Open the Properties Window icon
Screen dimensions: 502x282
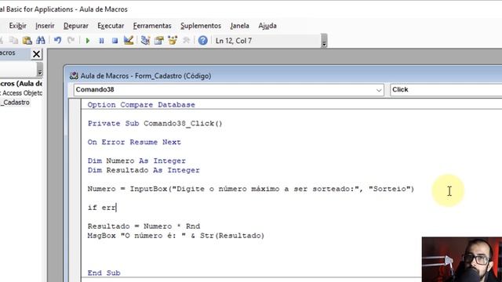click(158, 40)
